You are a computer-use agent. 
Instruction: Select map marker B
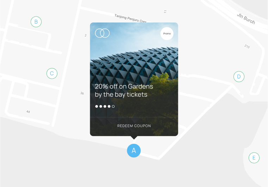[x=36, y=22]
